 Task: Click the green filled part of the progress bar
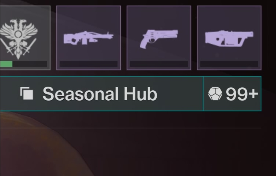tap(6, 64)
